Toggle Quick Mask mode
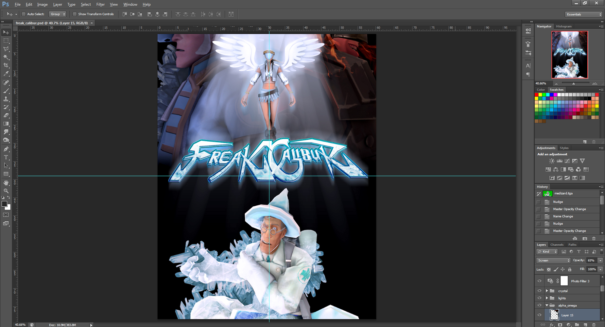 coord(6,215)
